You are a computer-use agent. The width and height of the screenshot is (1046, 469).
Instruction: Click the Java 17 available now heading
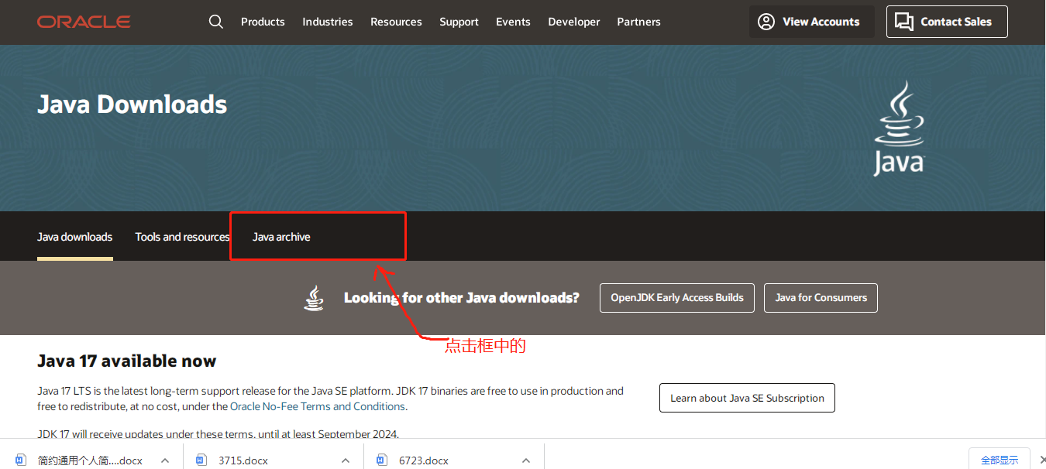pyautogui.click(x=127, y=361)
